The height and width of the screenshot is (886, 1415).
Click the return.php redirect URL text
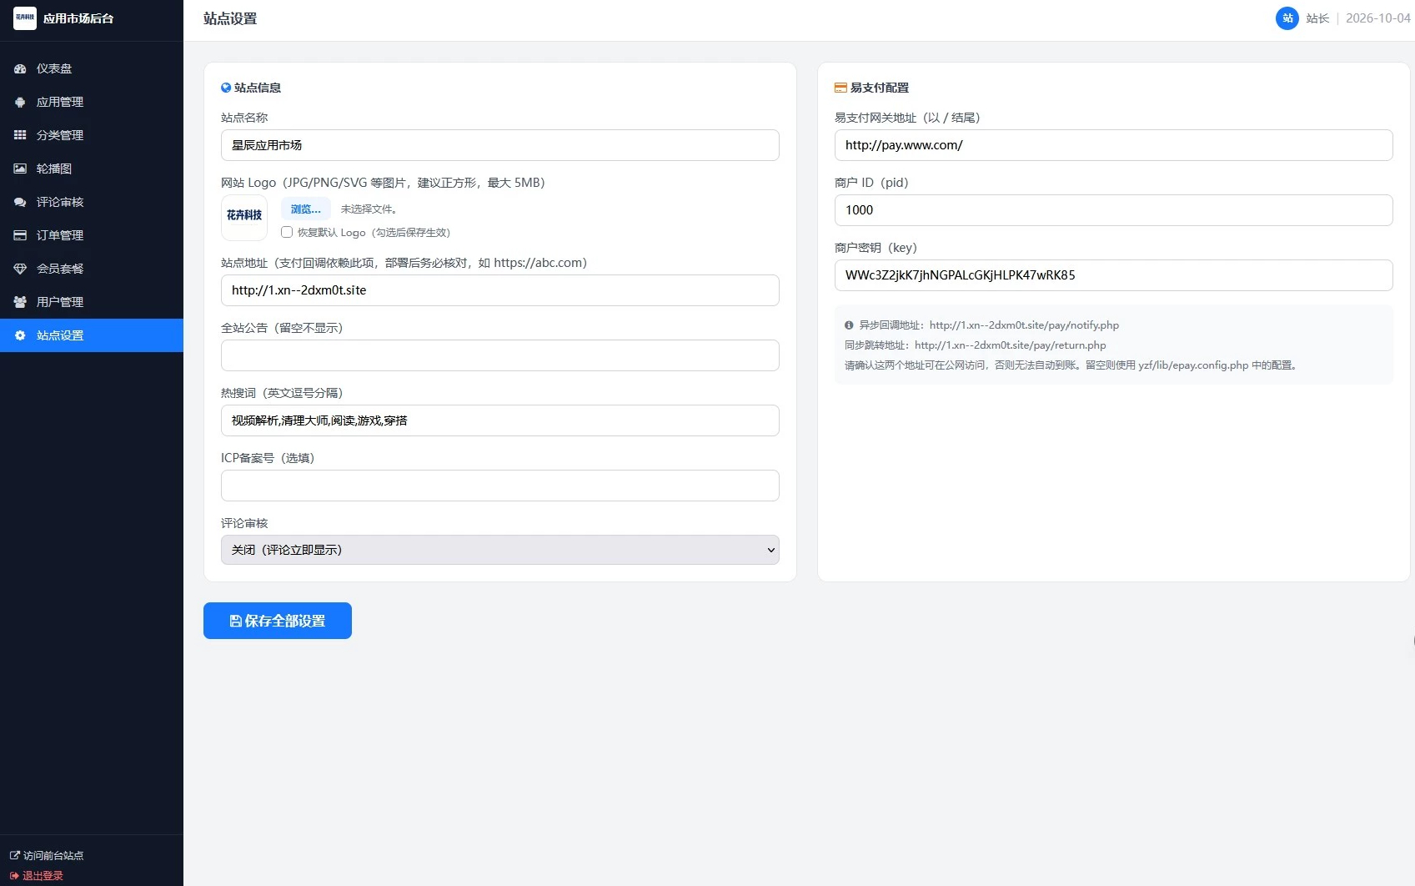point(1011,345)
